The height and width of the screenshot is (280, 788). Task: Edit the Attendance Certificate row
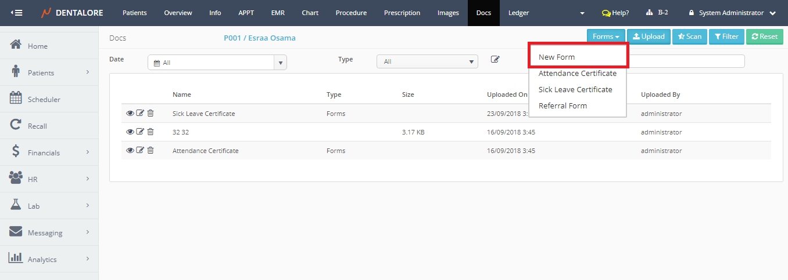(140, 151)
